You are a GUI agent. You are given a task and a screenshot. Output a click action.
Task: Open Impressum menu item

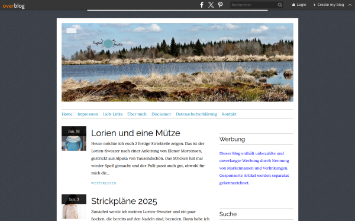[x=88, y=114]
